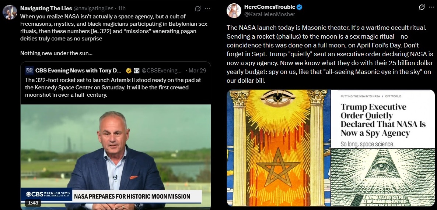437x210 pixels.
Task: Click the 1:48 video duration badge
Action: tap(33, 203)
